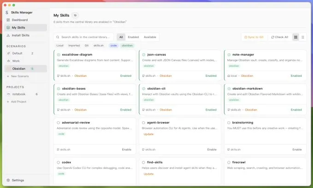Click the local source icon on note-manager
Viewport: 313px width, 188px height.
(229, 76)
